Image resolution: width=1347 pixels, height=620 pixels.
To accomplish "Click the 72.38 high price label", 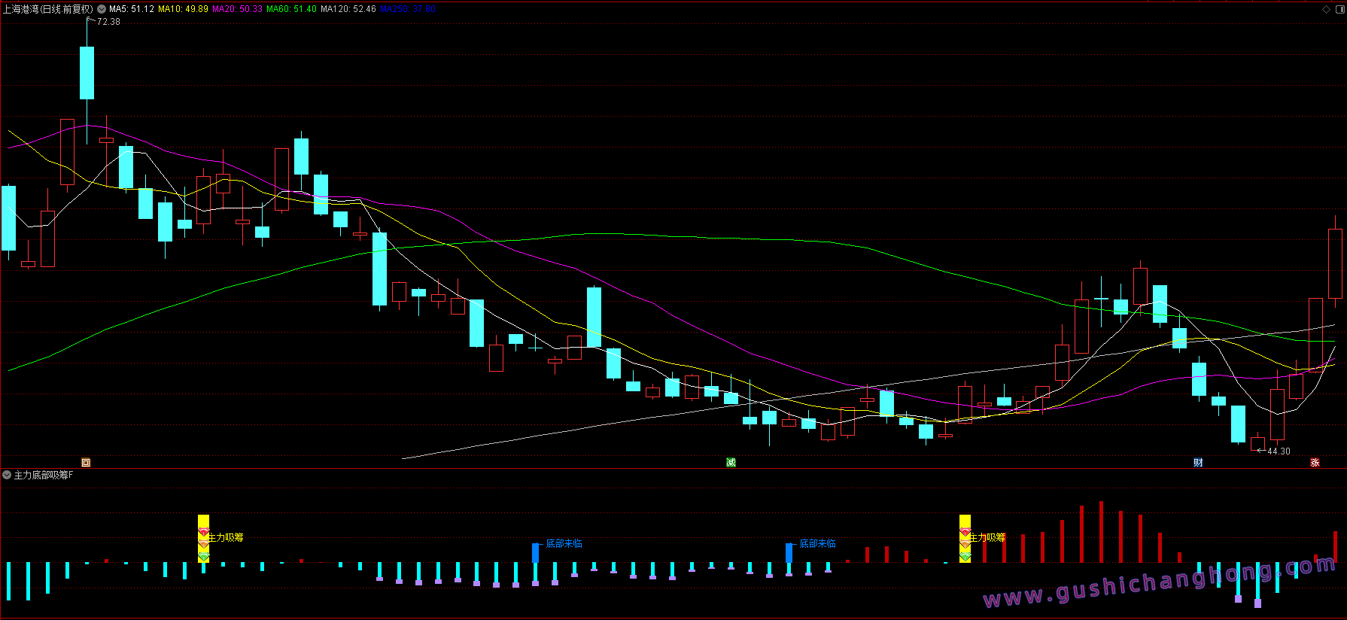I will pyautogui.click(x=108, y=22).
